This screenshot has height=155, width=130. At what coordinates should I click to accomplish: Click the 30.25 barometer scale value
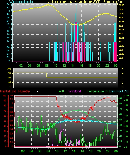click(121, 22)
